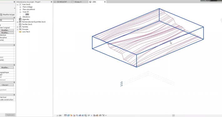Click the Modifier le type button
The height and width of the screenshot is (117, 222).
pos(8,15)
